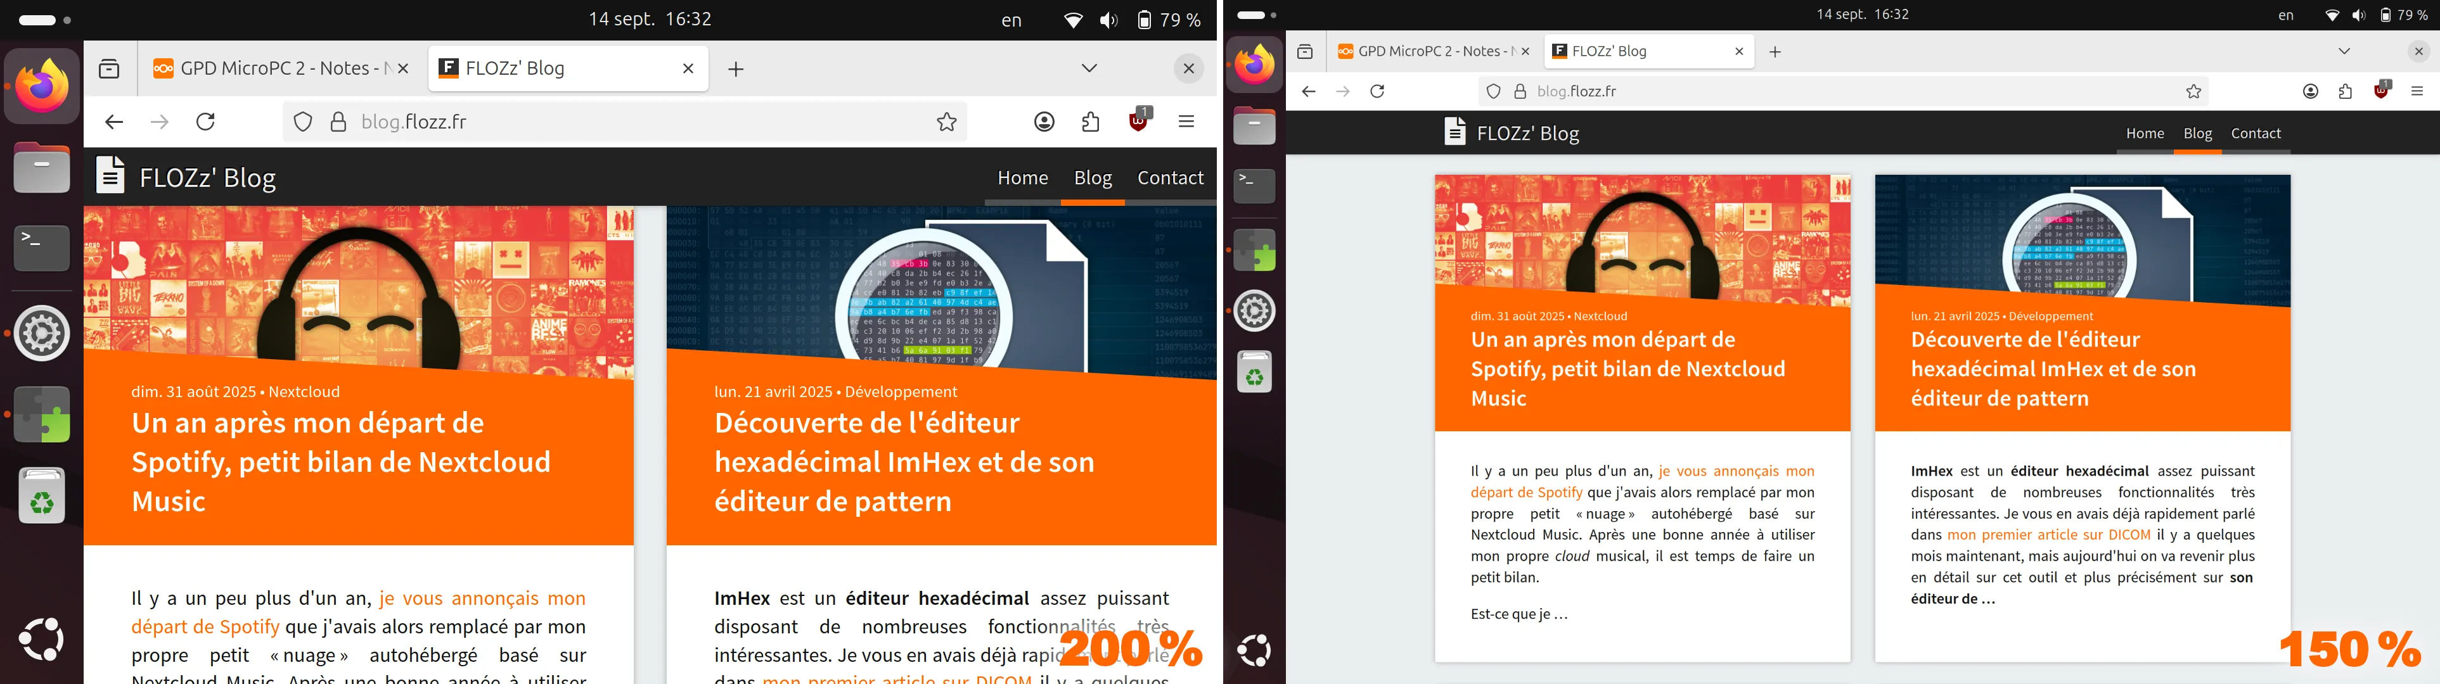Open Firefox in the left screenshot dock

pos(42,86)
